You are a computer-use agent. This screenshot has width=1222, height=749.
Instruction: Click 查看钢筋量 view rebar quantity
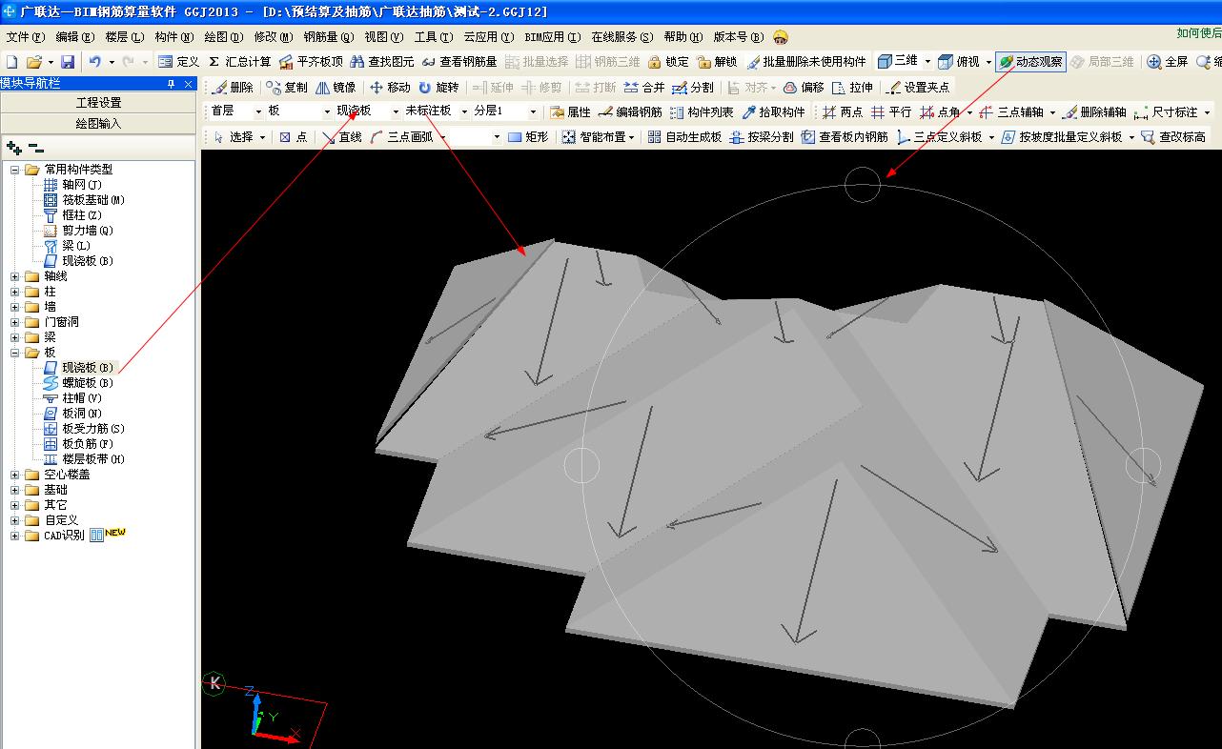coord(459,61)
